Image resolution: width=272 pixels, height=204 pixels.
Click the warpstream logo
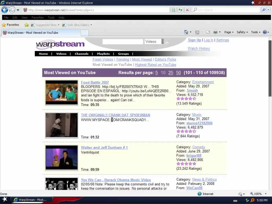tap(60, 44)
